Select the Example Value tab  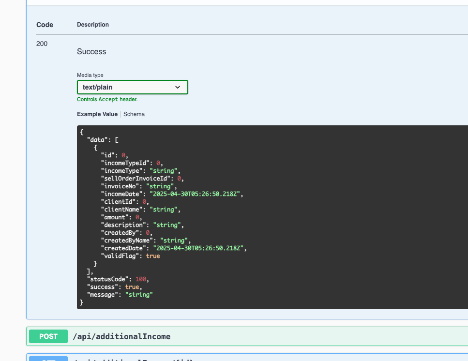click(97, 114)
